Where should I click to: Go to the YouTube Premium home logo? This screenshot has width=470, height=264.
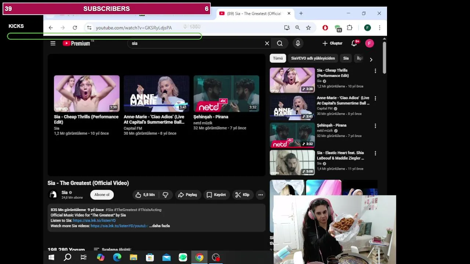76,43
